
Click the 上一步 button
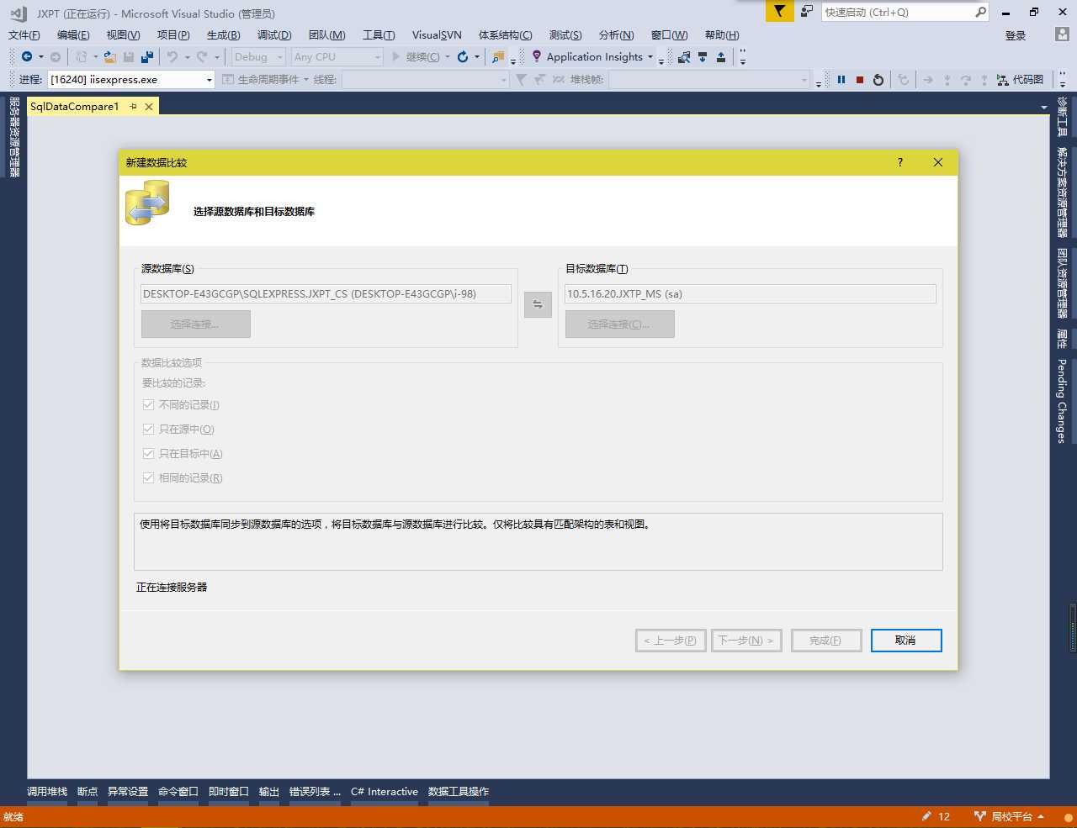[671, 641]
